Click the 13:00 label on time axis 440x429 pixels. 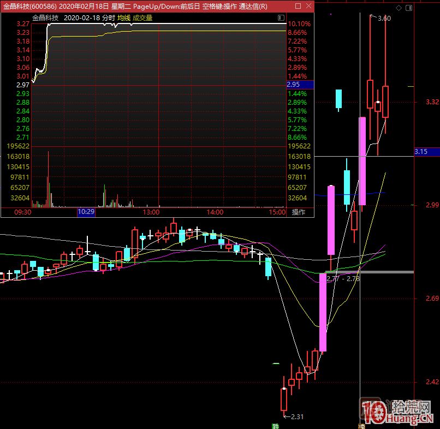tap(151, 212)
